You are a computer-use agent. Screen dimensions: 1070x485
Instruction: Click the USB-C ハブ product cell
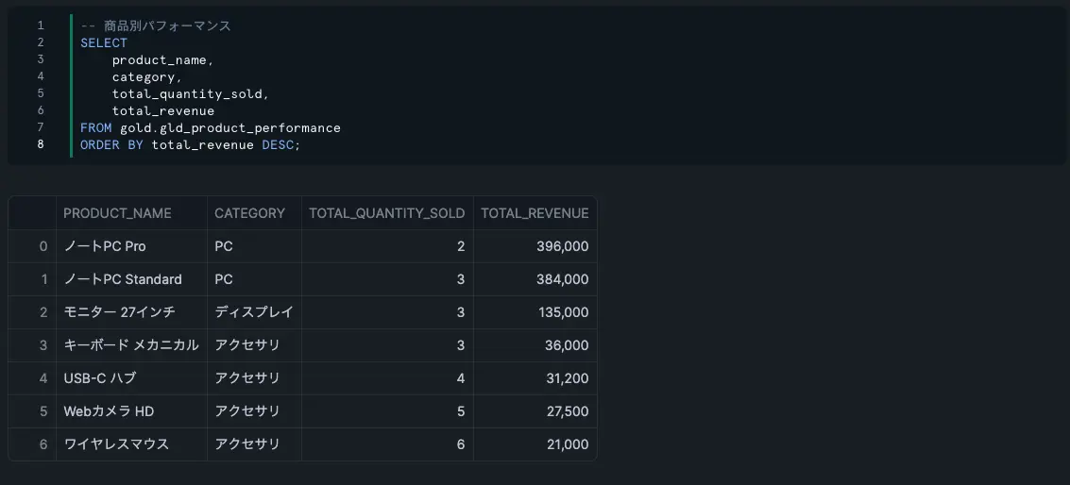click(x=99, y=378)
